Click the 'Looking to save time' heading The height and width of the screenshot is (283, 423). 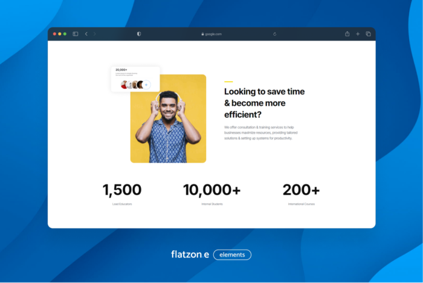[264, 102]
